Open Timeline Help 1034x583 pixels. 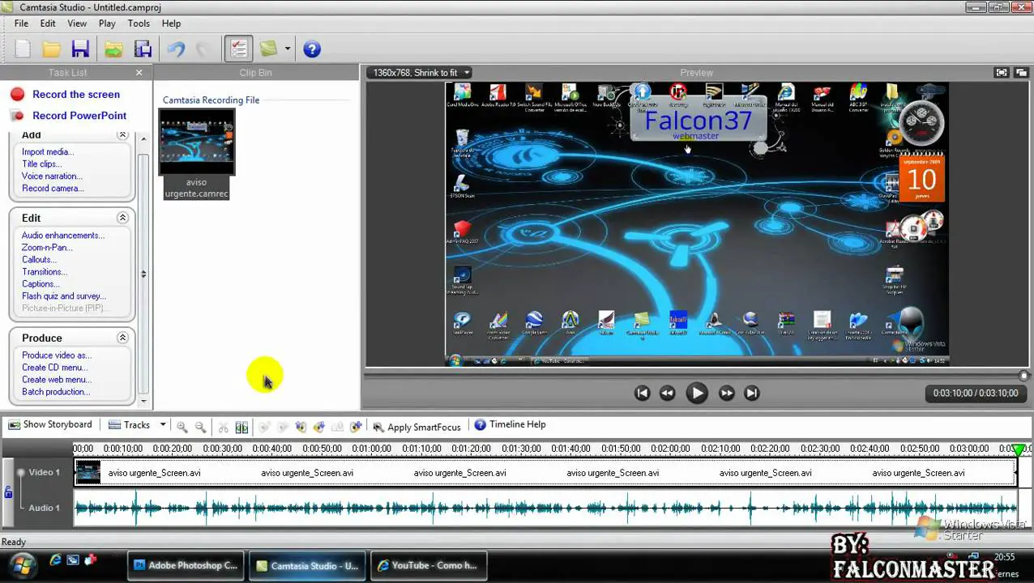click(510, 424)
